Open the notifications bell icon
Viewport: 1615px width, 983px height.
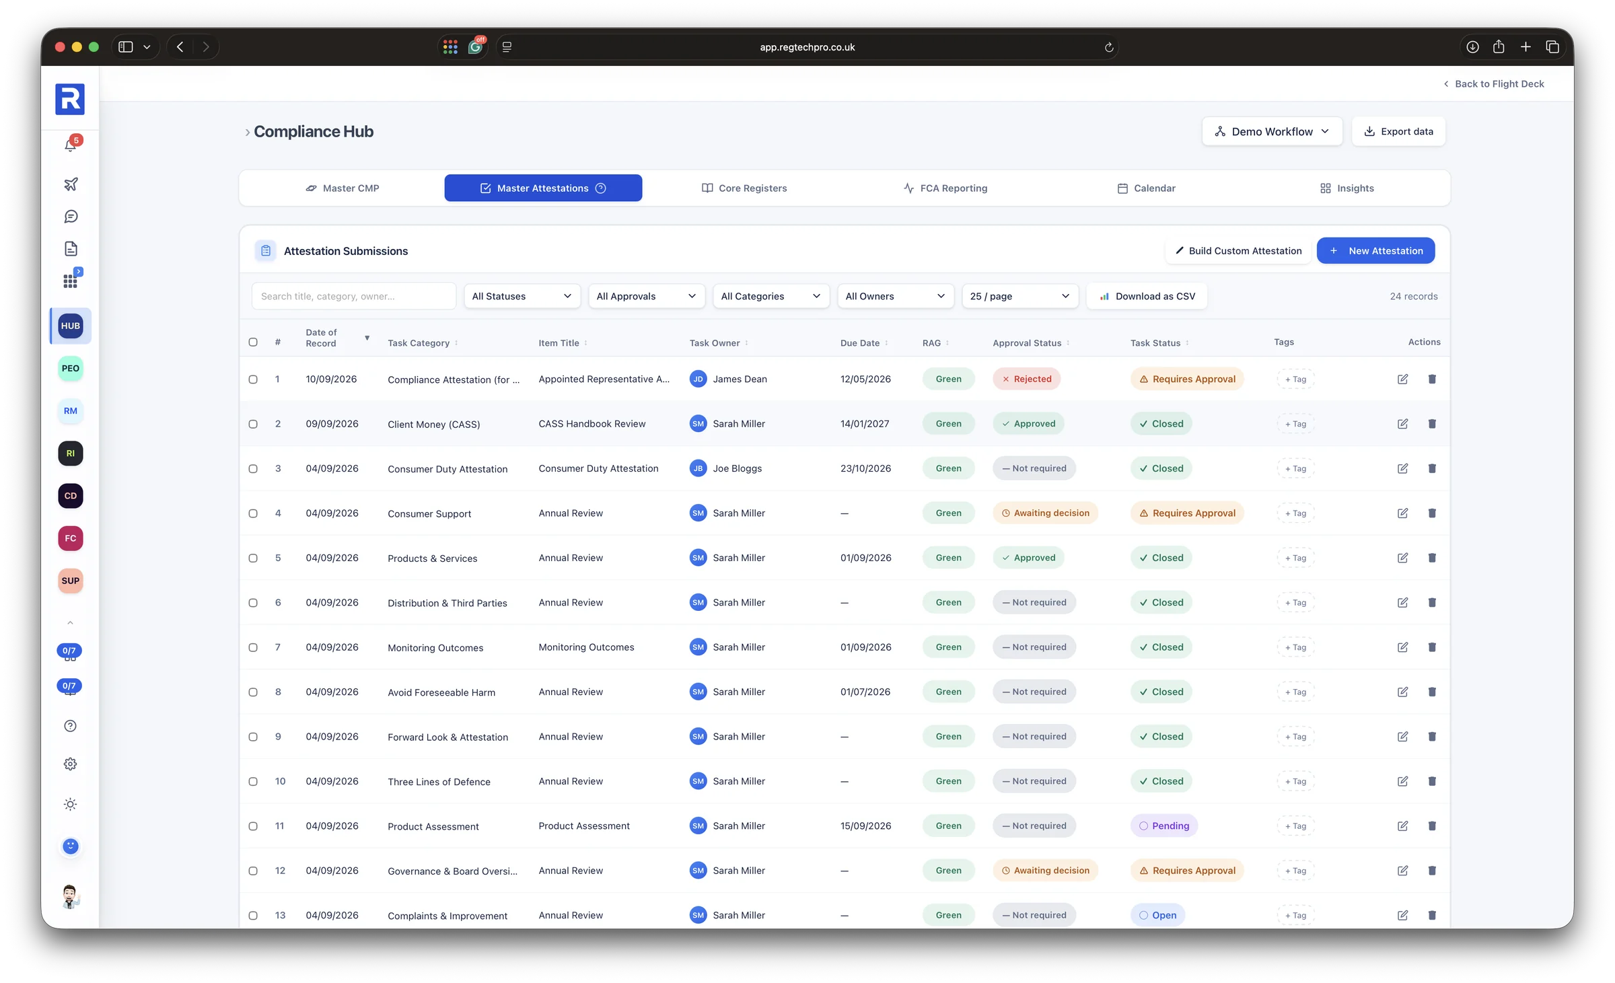coord(71,145)
